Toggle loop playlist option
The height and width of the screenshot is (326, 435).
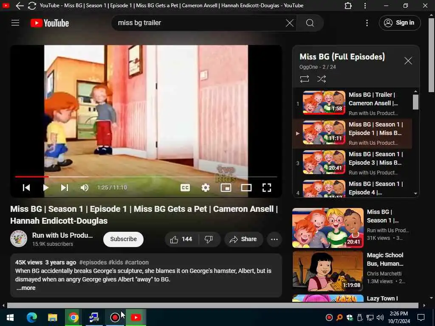[x=304, y=79]
